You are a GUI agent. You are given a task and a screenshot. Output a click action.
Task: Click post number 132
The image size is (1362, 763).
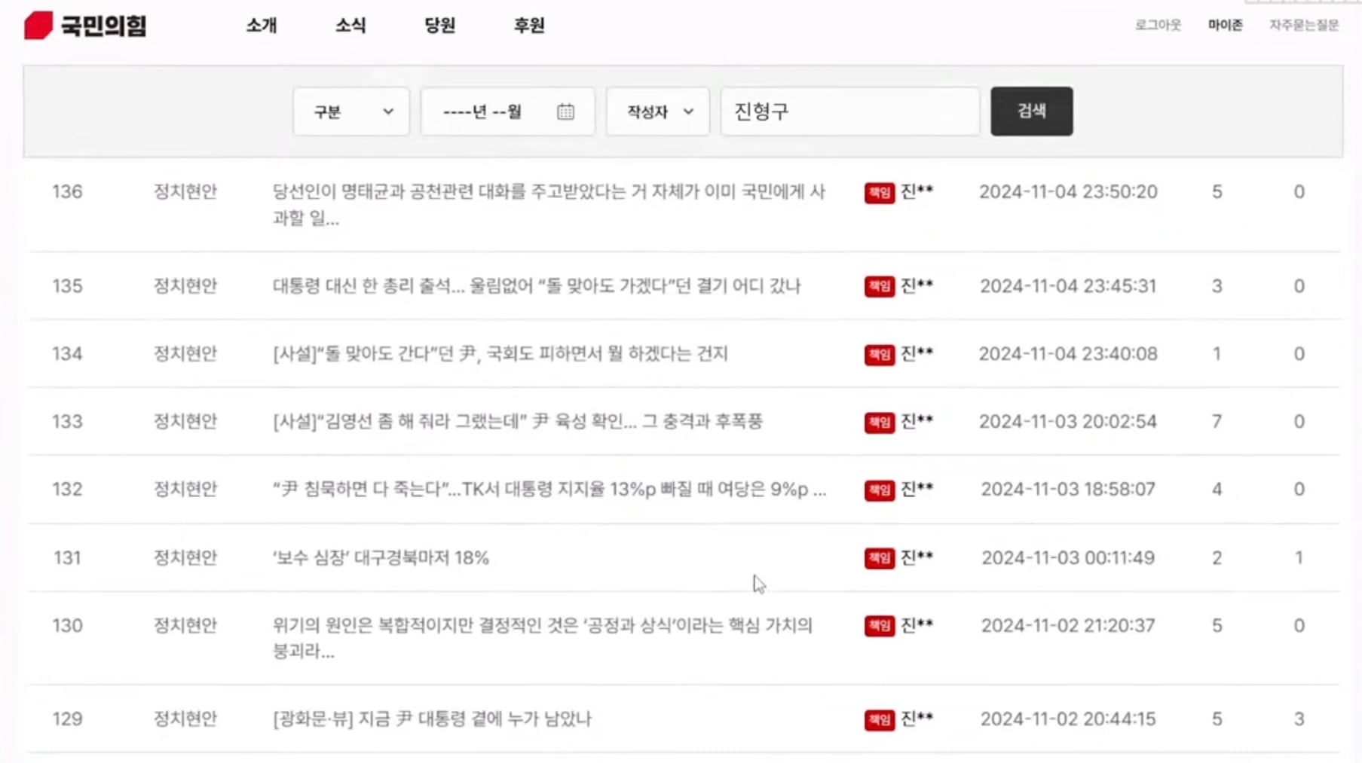pyautogui.click(x=67, y=490)
